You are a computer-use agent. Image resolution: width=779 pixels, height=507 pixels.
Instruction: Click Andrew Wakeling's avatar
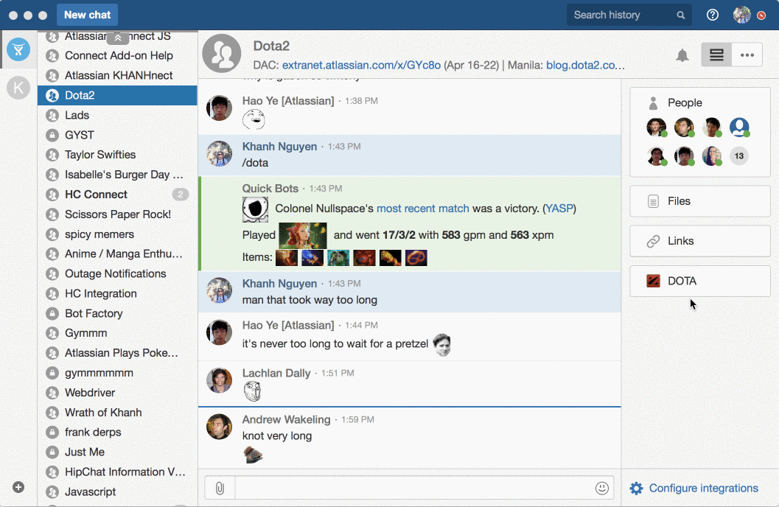[219, 427]
